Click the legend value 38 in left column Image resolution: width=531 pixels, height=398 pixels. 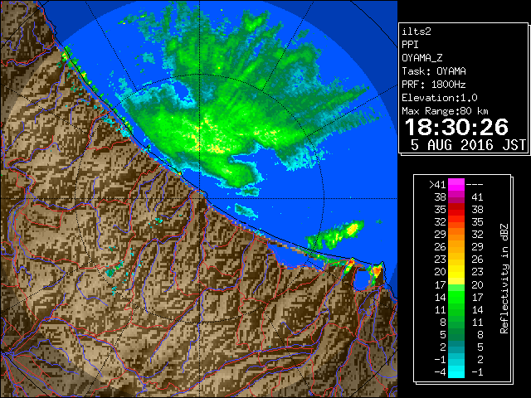point(440,197)
